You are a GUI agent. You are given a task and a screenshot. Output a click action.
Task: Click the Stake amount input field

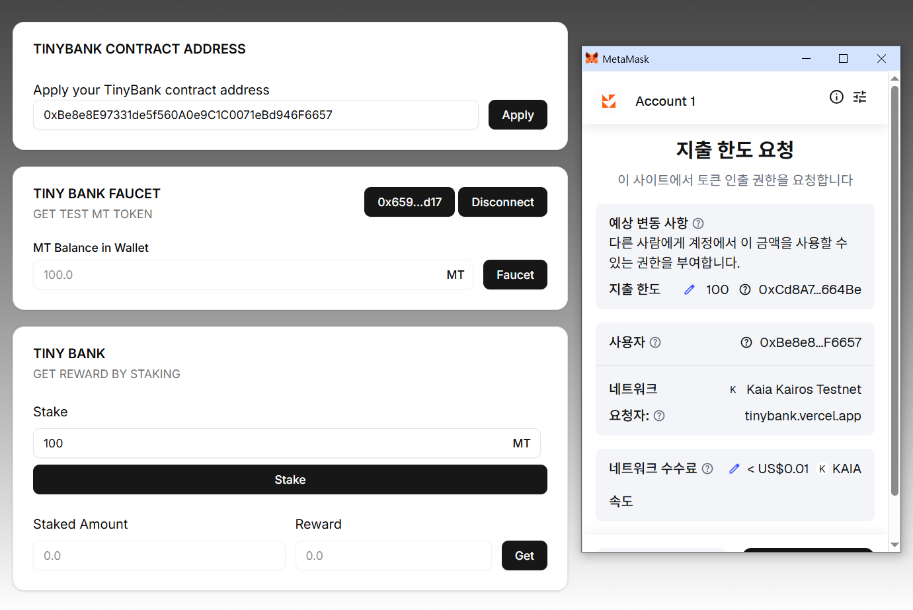(287, 443)
